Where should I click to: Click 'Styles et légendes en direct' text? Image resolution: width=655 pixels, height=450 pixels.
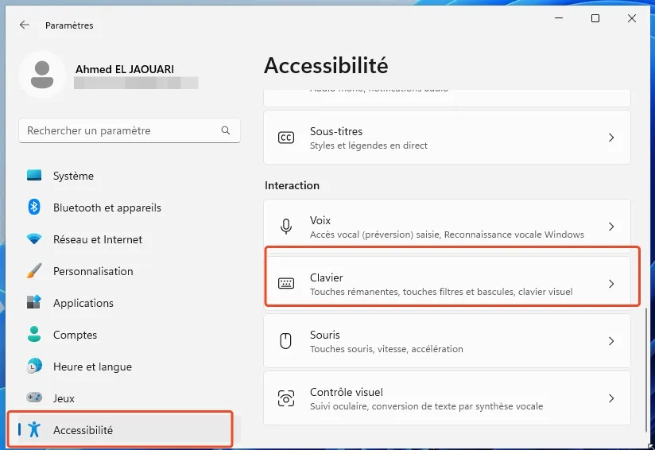[369, 145]
